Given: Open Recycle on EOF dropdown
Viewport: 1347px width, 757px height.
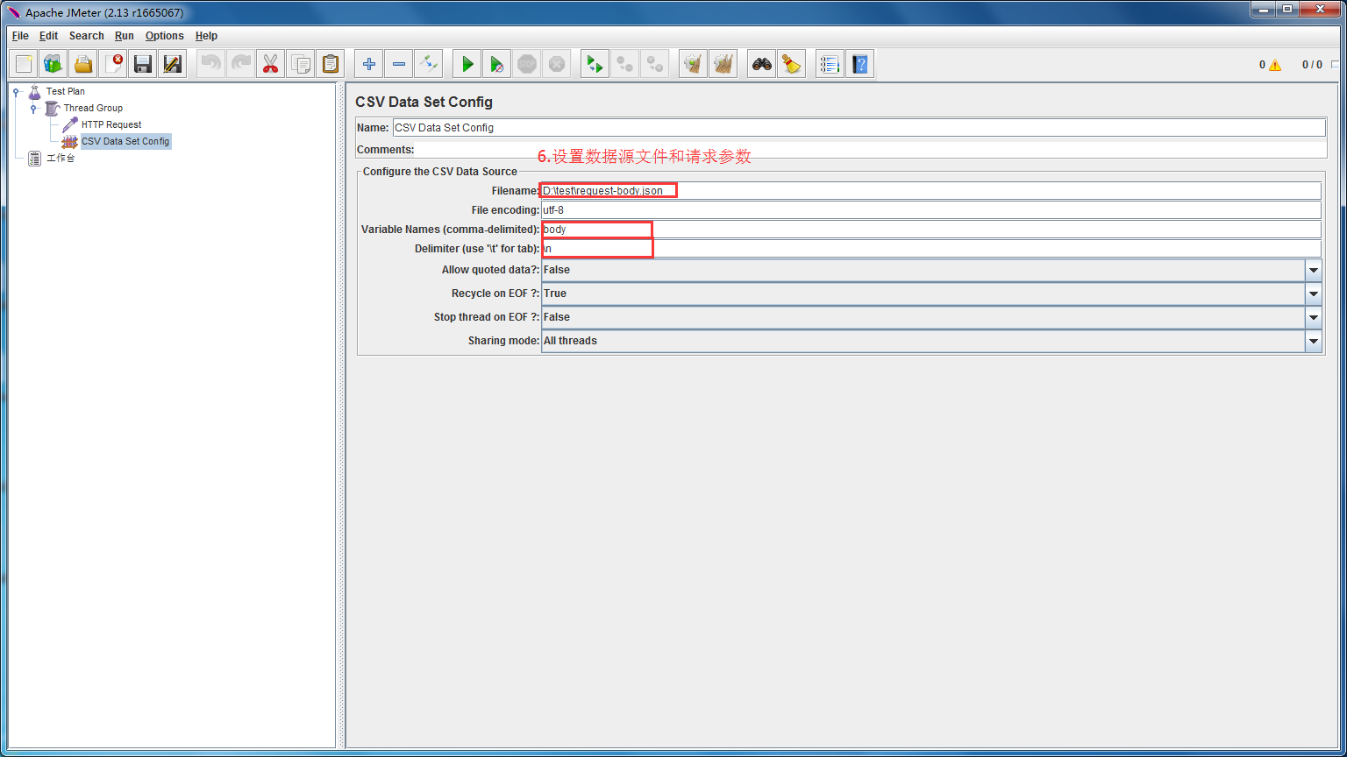Looking at the screenshot, I should (1313, 294).
